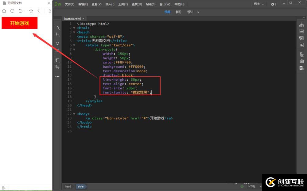The image size is (307, 191).
Task: Switch to 设计 design view
Action: click(190, 12)
